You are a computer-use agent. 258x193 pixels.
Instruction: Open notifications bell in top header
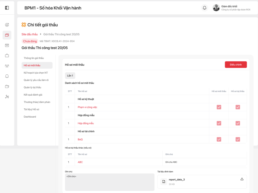click(x=205, y=8)
